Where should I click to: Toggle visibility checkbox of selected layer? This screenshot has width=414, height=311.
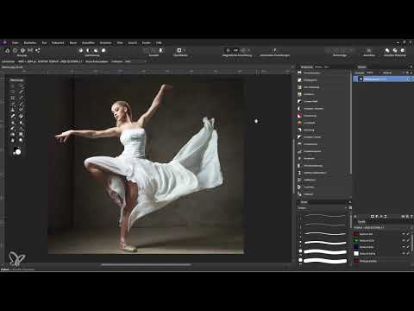[411, 79]
